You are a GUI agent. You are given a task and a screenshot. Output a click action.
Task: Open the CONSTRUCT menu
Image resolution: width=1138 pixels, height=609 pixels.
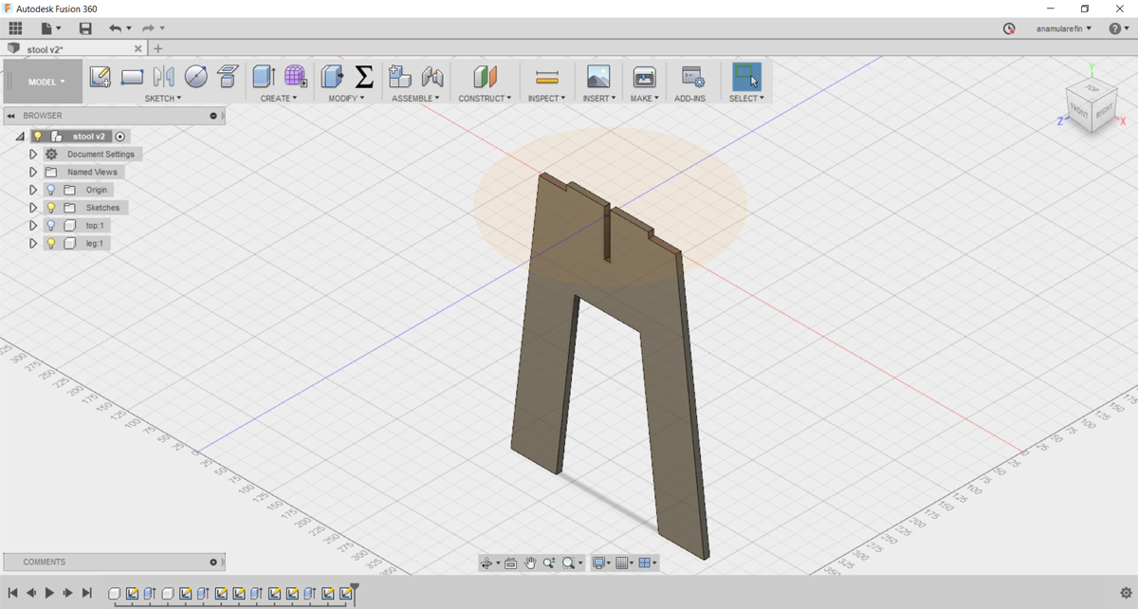(x=485, y=99)
